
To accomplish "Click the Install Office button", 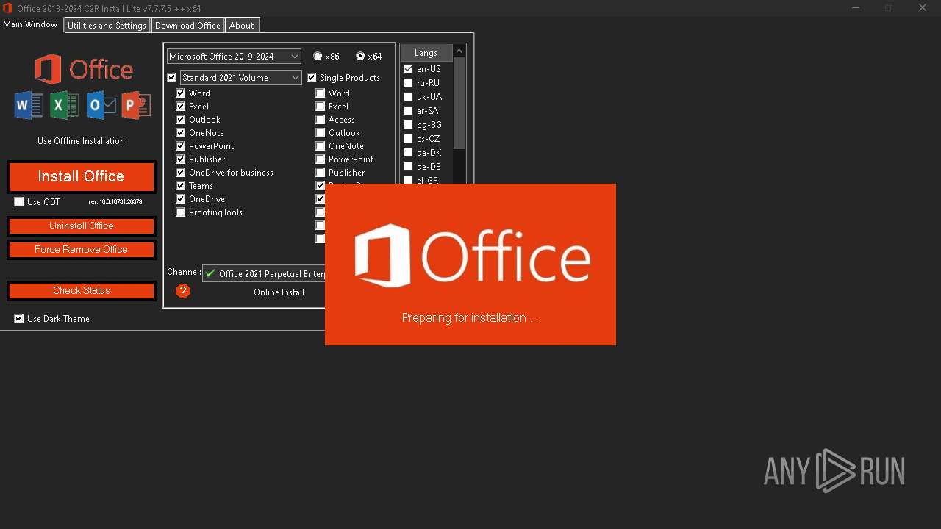I will click(81, 176).
